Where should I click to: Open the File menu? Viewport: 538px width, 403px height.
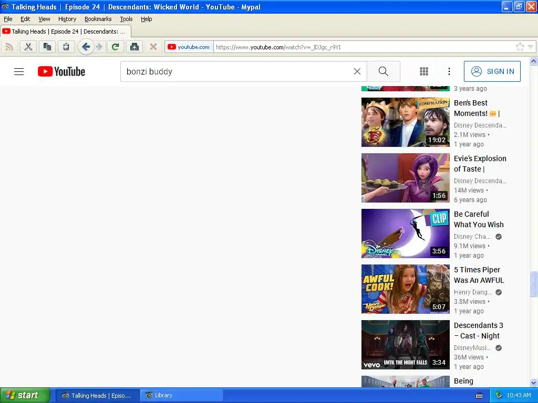click(x=8, y=19)
